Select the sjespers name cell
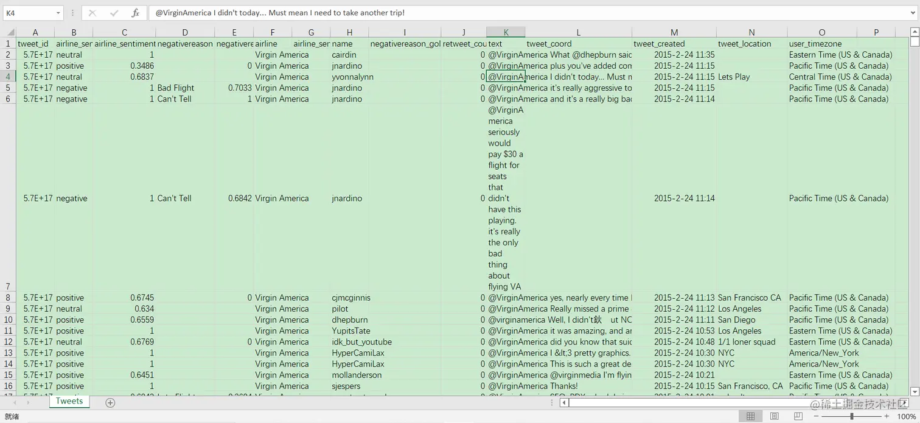 coord(349,386)
